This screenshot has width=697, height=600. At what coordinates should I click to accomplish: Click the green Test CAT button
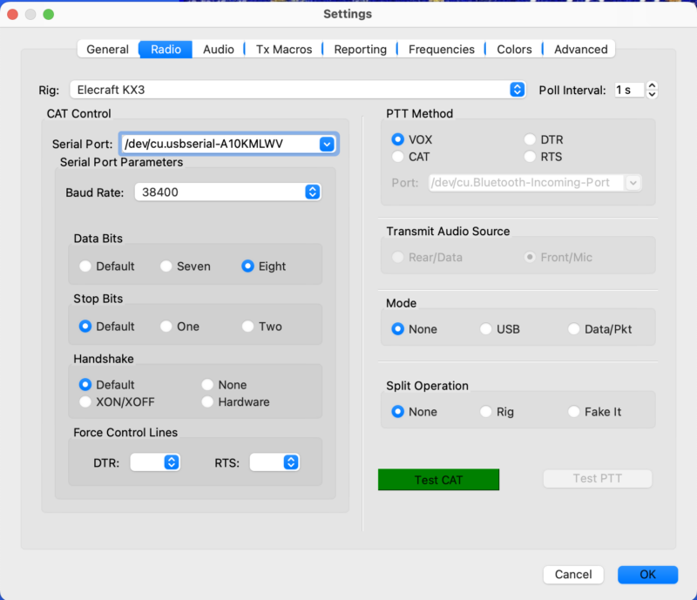click(438, 480)
